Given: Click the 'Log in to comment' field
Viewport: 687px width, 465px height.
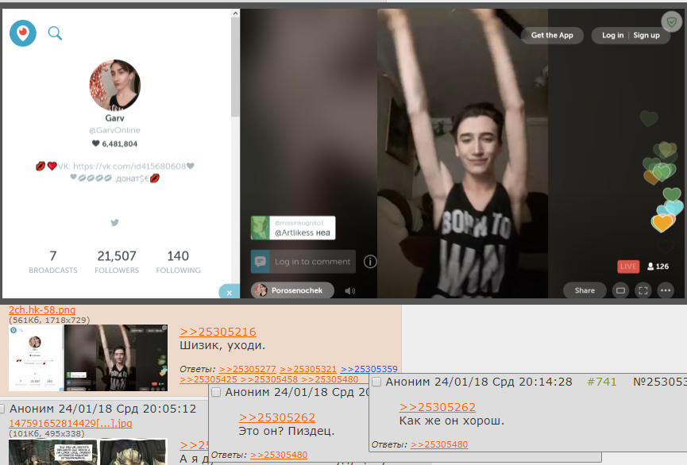Looking at the screenshot, I should tap(312, 262).
